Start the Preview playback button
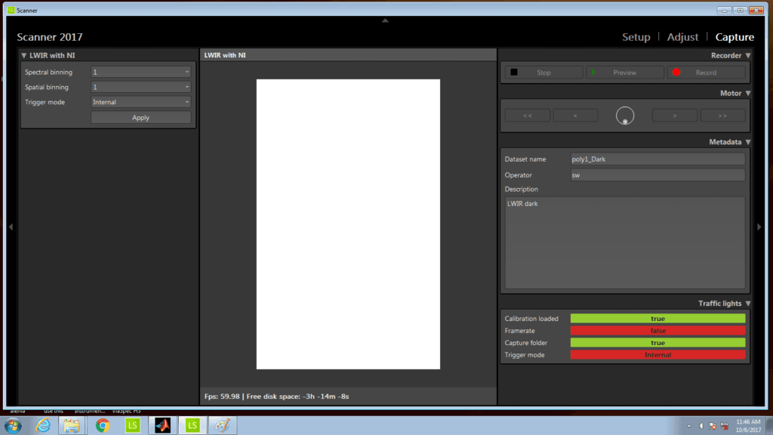This screenshot has width=773, height=435. tap(625, 72)
